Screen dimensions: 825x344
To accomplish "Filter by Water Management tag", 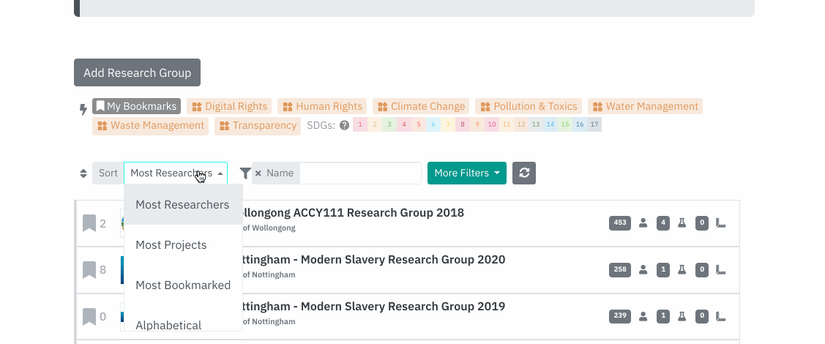I will (x=645, y=106).
